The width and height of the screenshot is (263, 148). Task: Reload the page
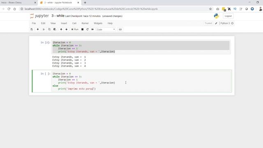[x=9, y=9]
